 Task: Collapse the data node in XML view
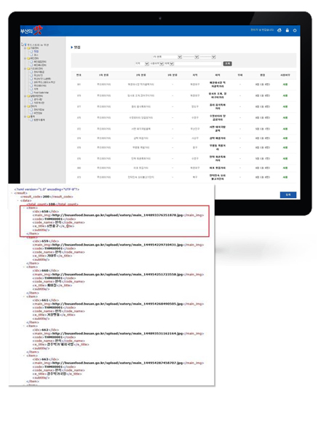pyautogui.click(x=18, y=200)
